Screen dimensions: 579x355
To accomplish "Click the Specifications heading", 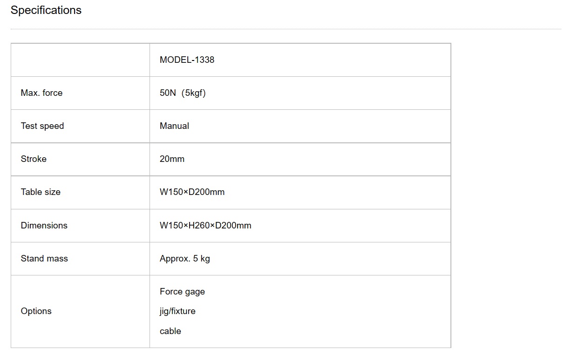I will [x=46, y=10].
